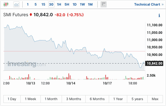
Task: Click the red down arrow beside SMI Futures
Action: click(x=31, y=15)
